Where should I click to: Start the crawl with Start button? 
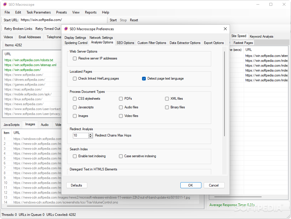click(113, 20)
